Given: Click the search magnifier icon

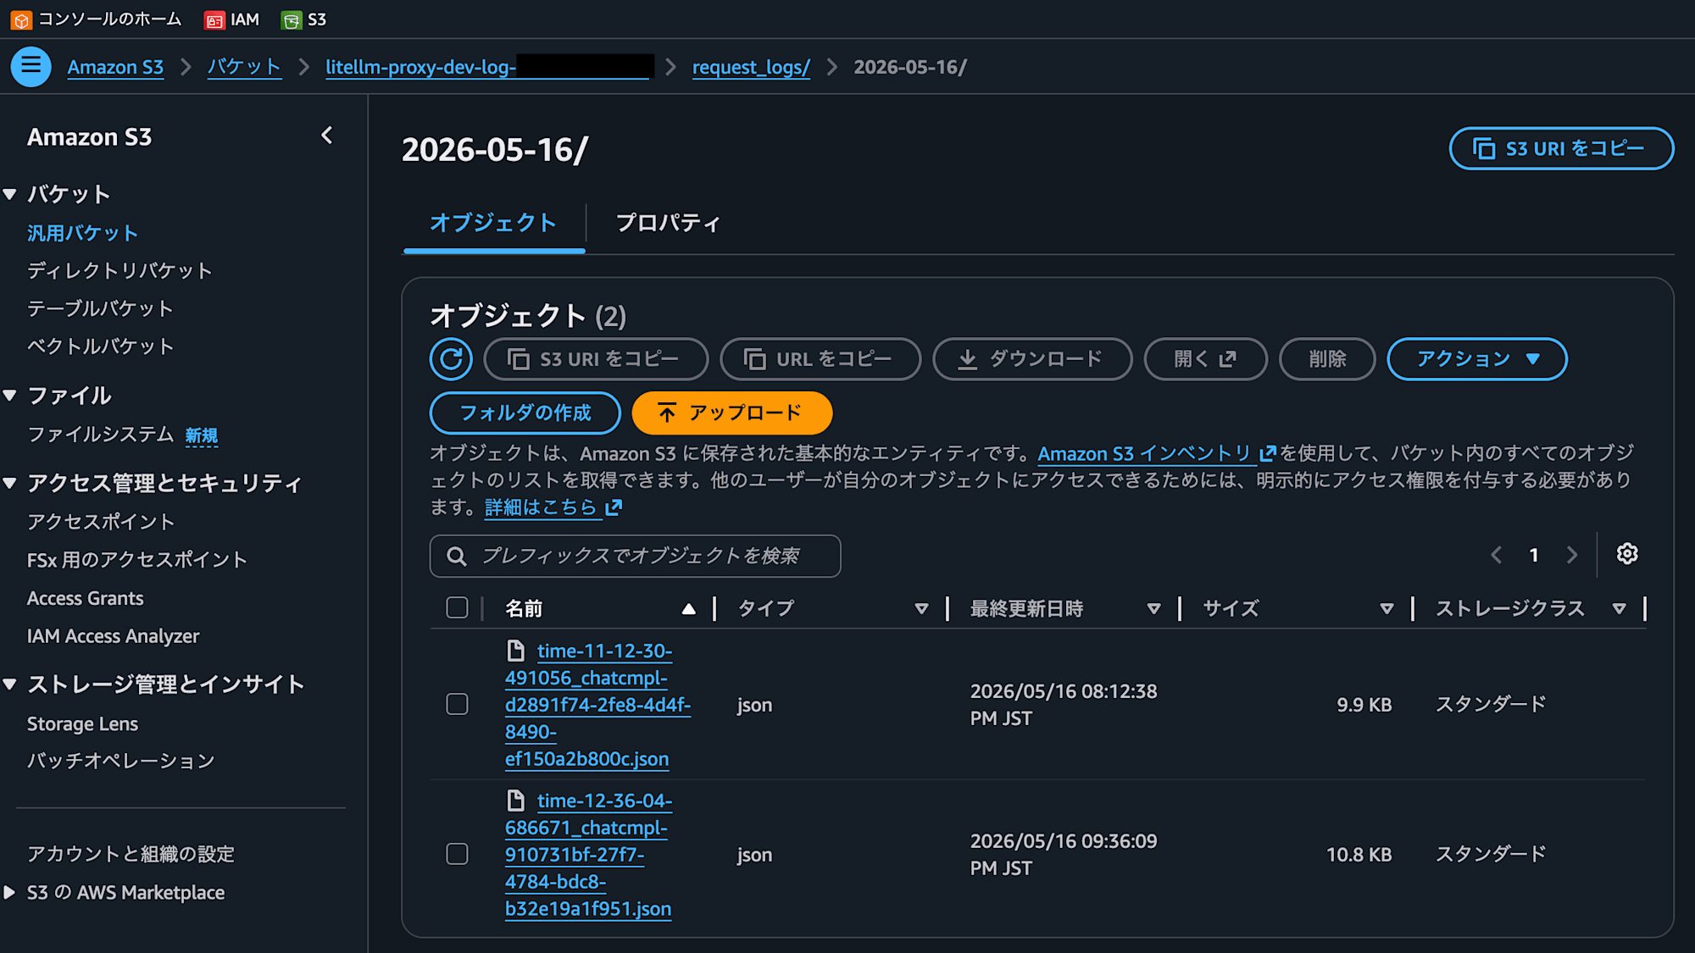Looking at the screenshot, I should click(457, 556).
